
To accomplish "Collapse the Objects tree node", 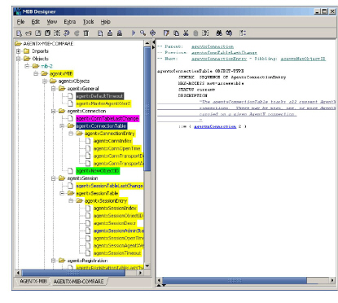I will click(18, 59).
